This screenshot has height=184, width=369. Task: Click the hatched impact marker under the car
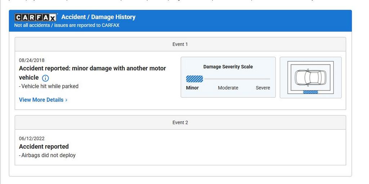click(310, 92)
